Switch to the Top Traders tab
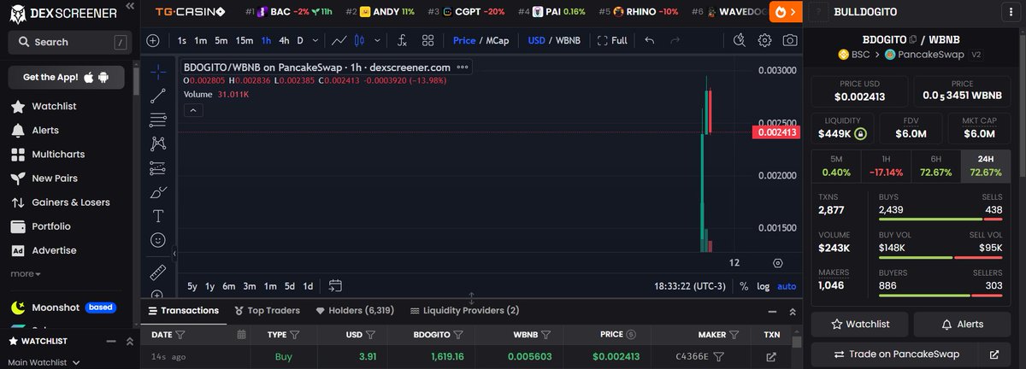The image size is (1026, 369). (x=267, y=311)
